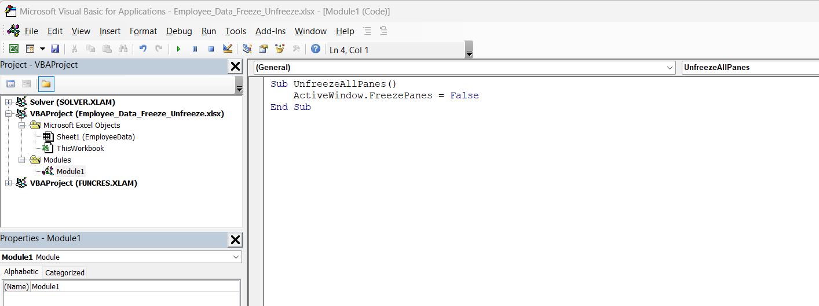This screenshot has height=306, width=819.
Task: Close the Project - VBAProject pane
Action: 235,67
